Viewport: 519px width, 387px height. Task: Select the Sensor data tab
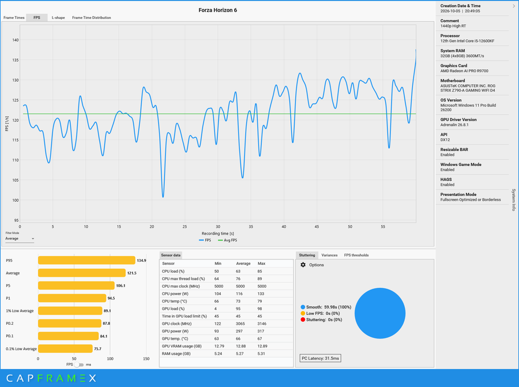(x=171, y=256)
